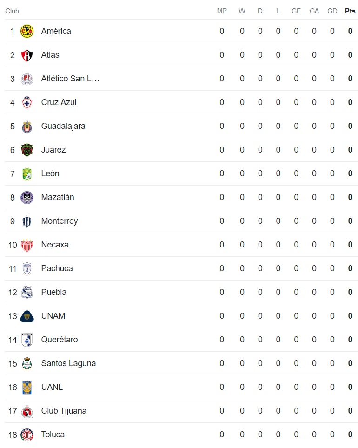
Task: Click the Club column header
Action: click(x=12, y=11)
